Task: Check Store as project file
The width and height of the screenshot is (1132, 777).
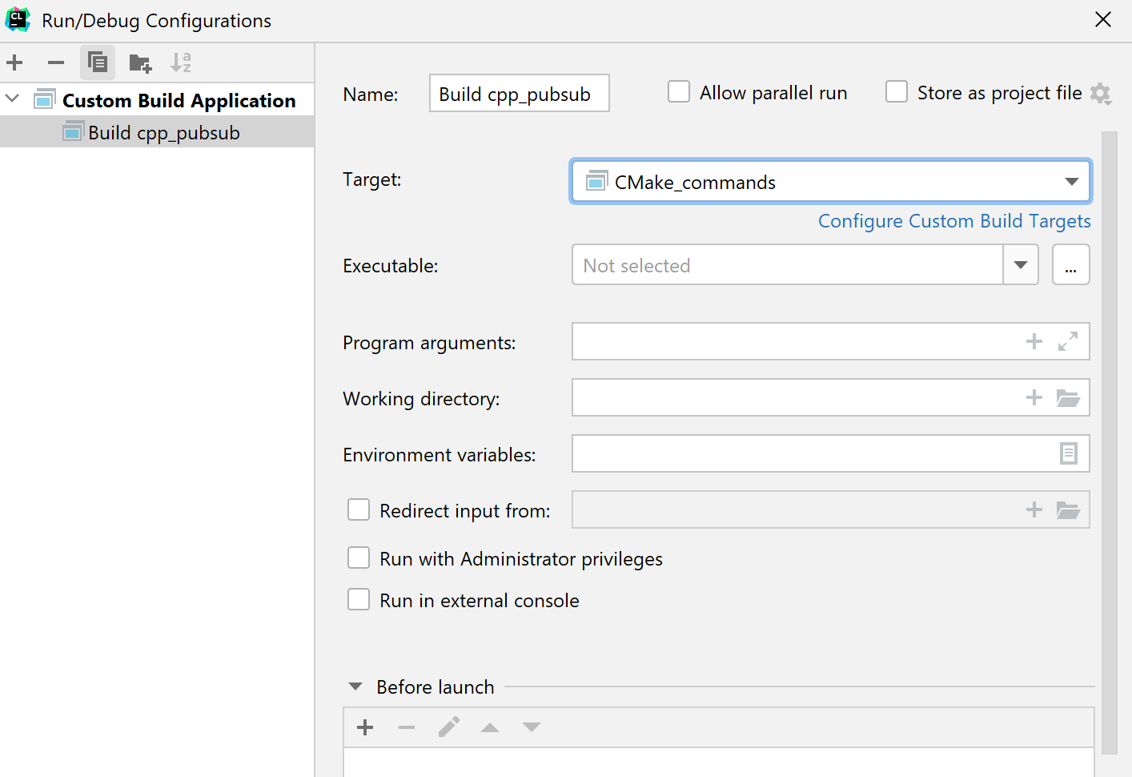Action: tap(897, 91)
